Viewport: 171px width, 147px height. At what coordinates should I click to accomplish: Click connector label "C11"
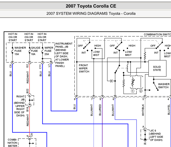[40, 67]
